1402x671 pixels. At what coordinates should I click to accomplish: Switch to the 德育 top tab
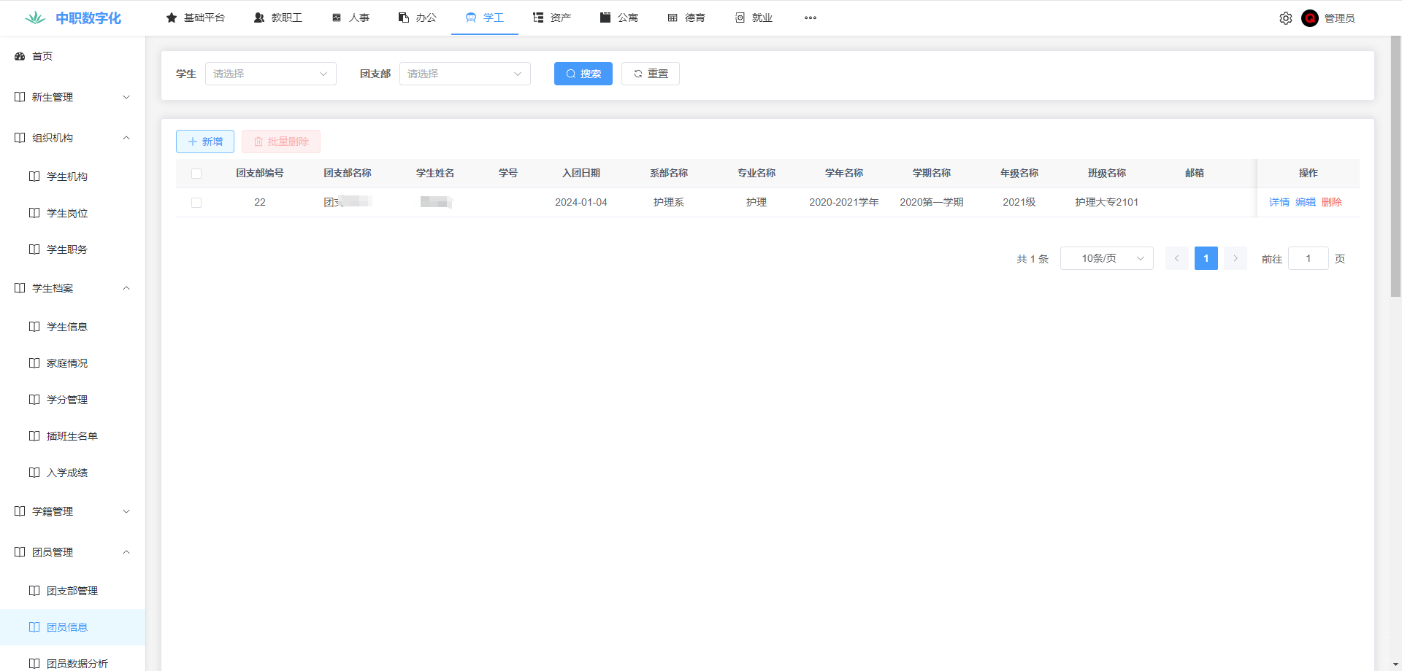686,18
